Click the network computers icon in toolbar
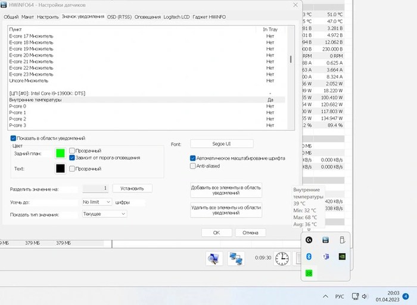 [236, 258]
